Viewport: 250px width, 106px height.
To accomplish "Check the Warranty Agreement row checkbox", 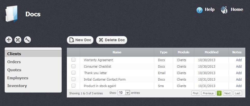I will [x=74, y=60].
